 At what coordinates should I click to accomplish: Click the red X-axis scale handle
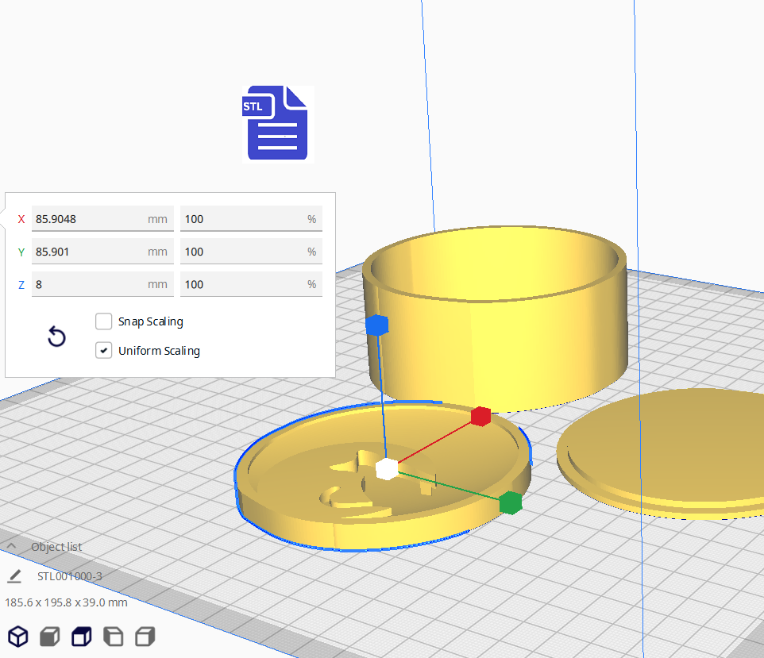(480, 416)
